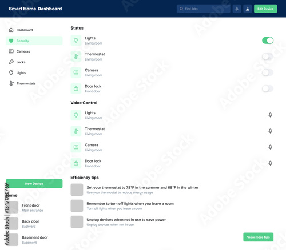Open Locks section in sidebar

[x=34, y=62]
